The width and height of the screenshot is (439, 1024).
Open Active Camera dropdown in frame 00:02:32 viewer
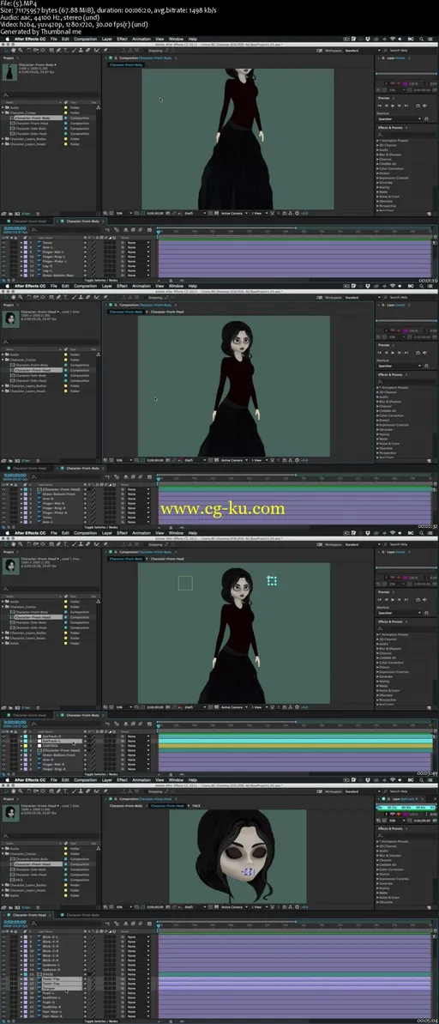click(x=233, y=460)
